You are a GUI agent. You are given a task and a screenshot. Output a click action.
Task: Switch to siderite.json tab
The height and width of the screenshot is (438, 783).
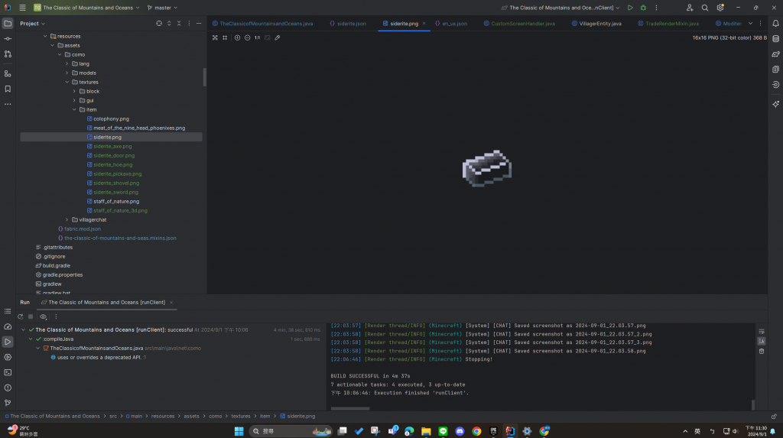(348, 24)
